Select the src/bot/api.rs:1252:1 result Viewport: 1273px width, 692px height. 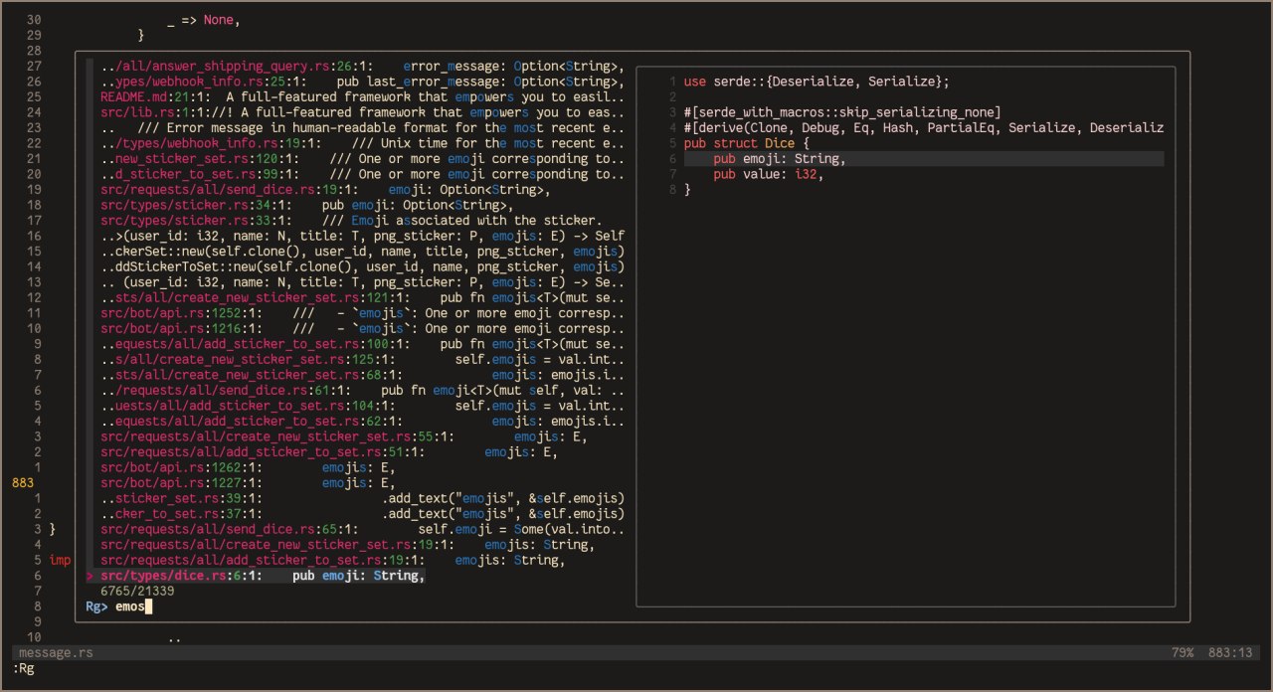pos(363,313)
